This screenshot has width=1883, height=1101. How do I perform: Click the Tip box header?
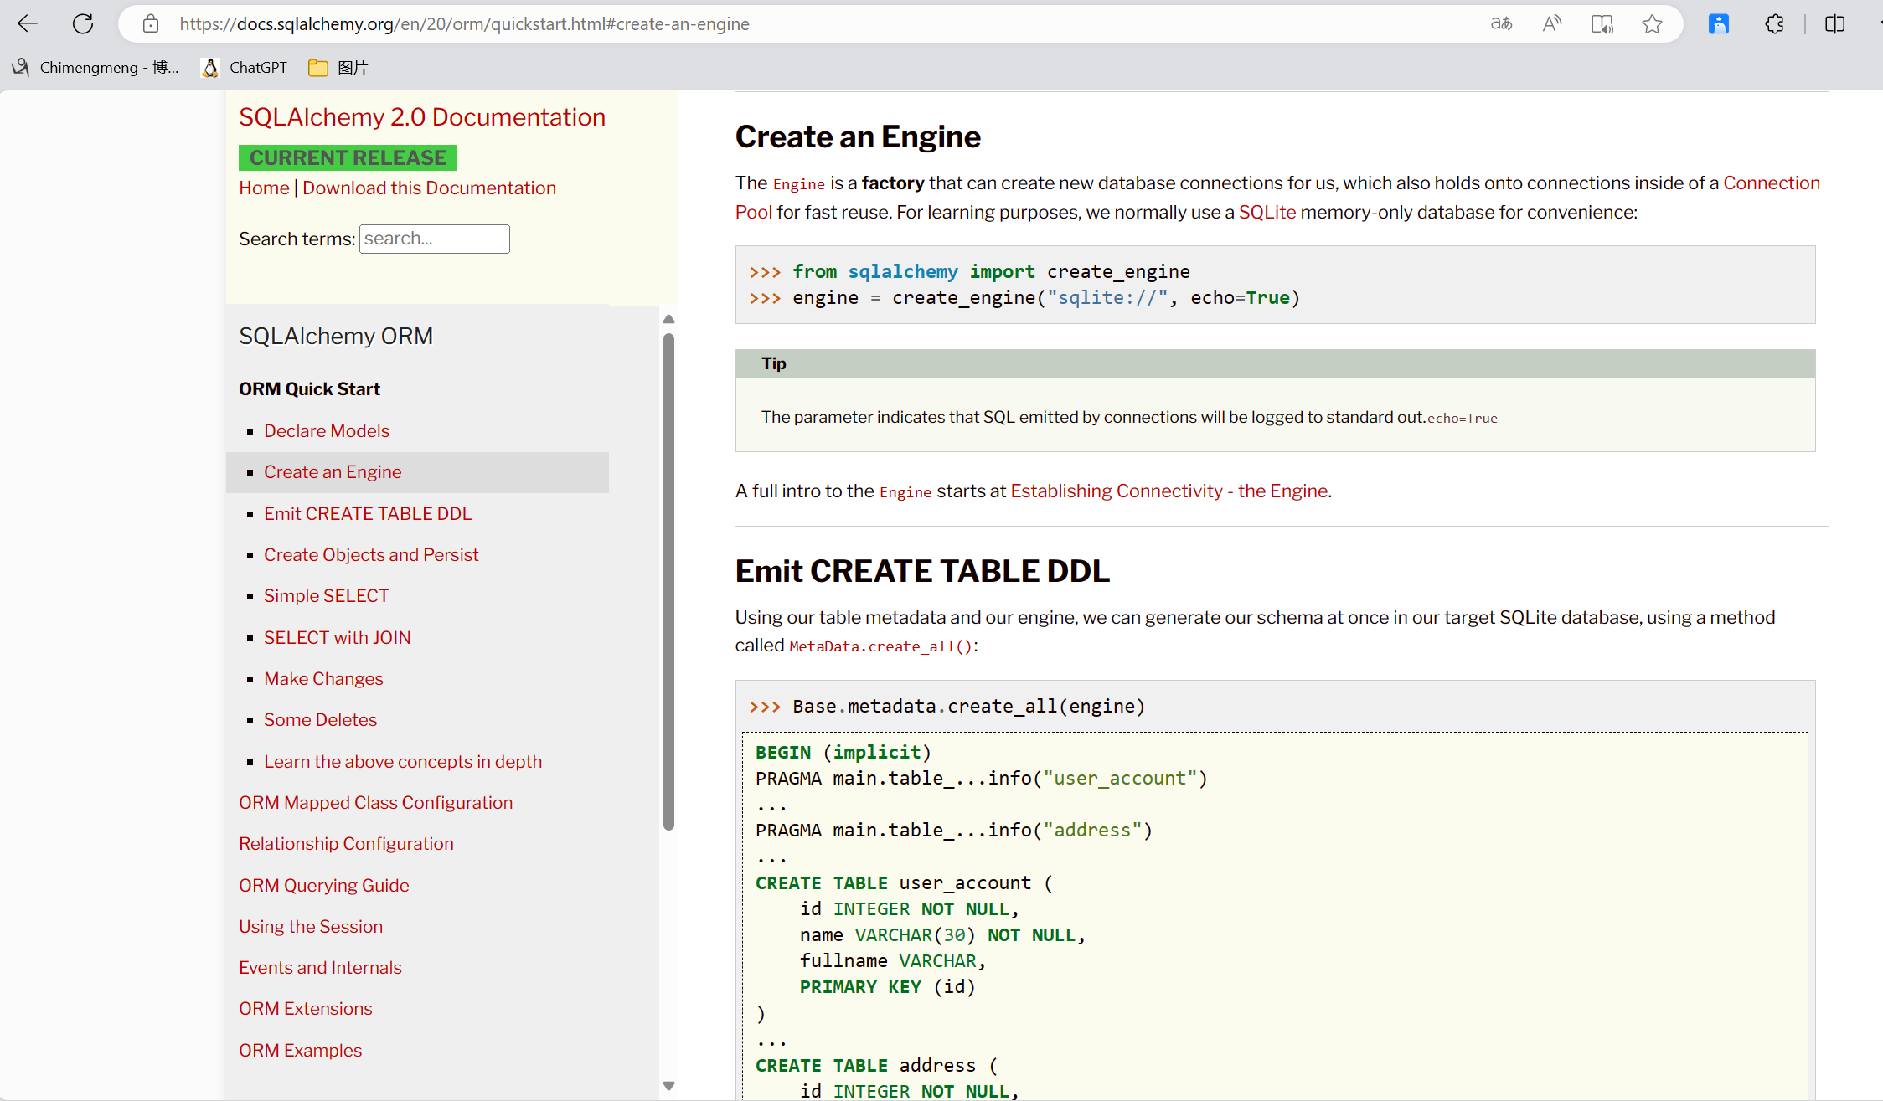tap(1275, 363)
